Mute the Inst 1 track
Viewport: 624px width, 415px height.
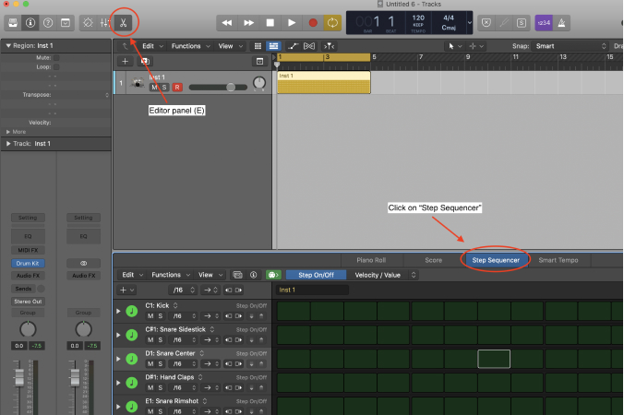click(154, 87)
